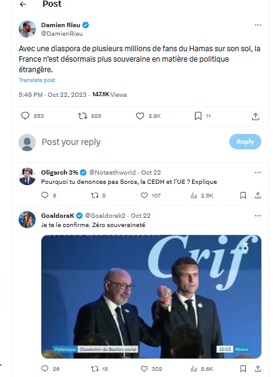This screenshot has width=278, height=377.
Task: Like the main post with 2.9K likes
Action: (x=140, y=116)
